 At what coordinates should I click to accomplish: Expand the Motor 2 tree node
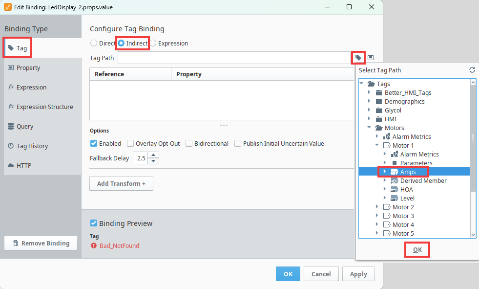point(377,207)
